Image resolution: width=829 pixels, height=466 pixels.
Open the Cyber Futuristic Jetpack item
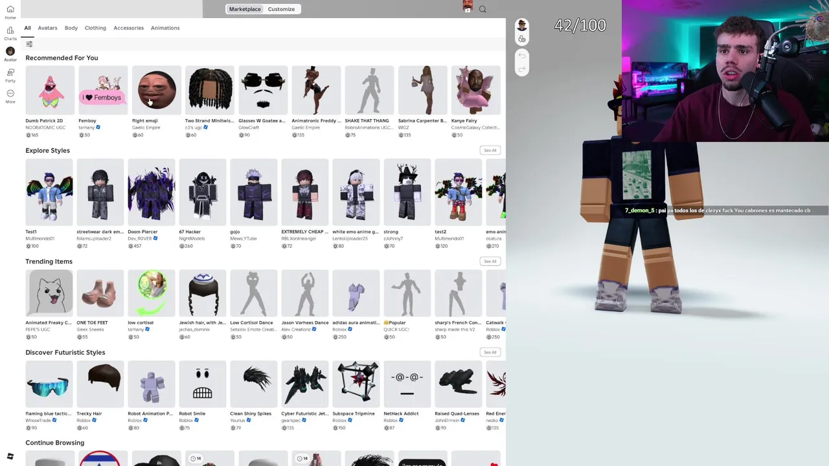[305, 384]
